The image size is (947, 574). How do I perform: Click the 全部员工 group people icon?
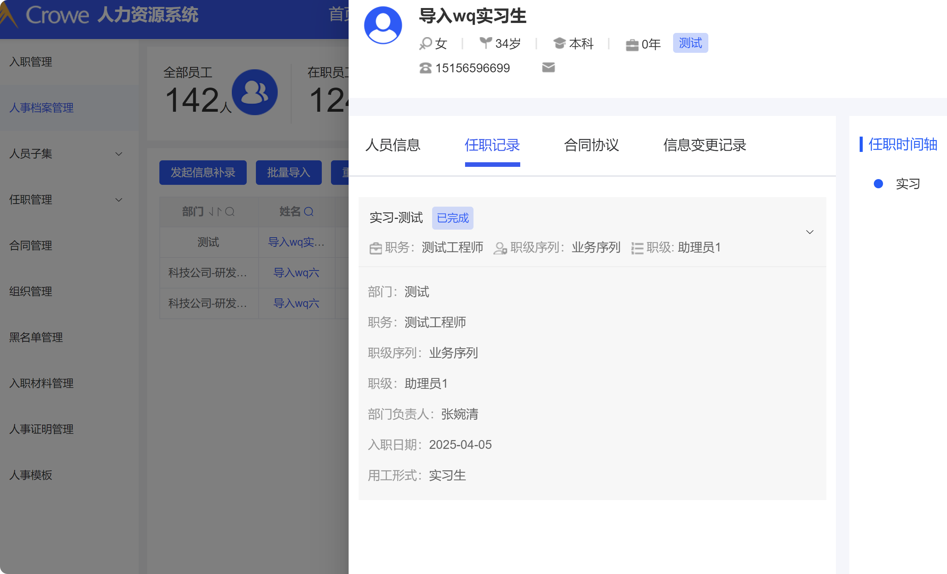[254, 92]
